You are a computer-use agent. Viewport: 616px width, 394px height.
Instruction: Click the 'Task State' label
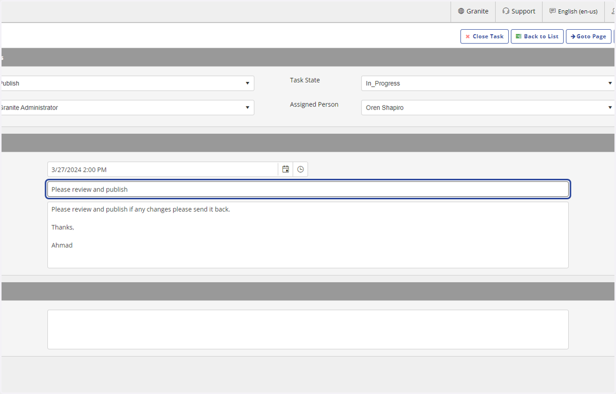click(305, 80)
